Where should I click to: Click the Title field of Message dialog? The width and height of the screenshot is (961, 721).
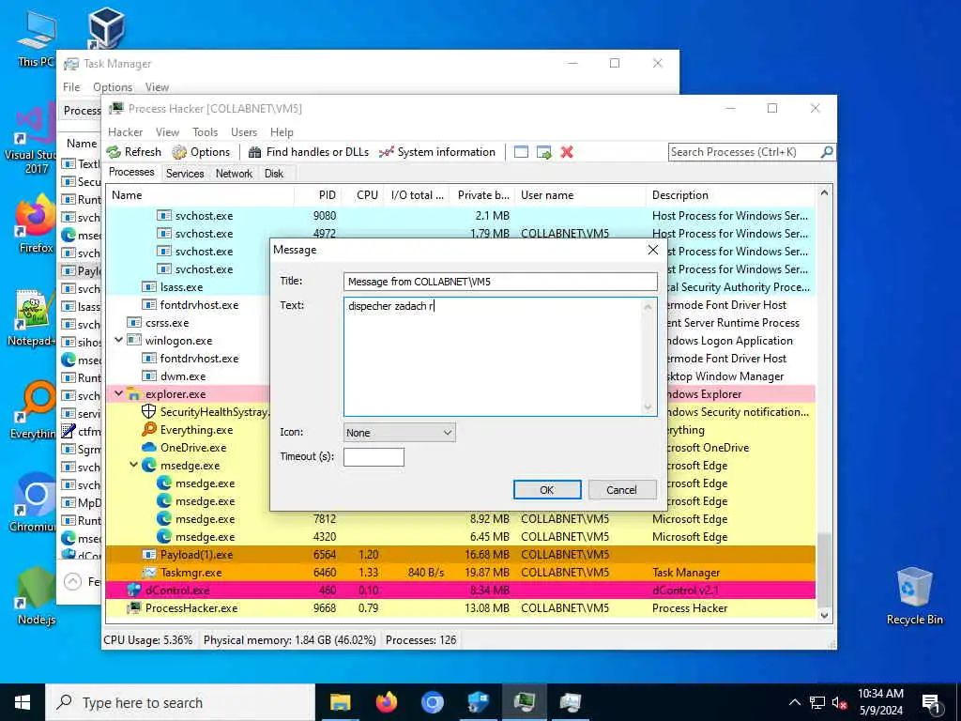coord(500,282)
